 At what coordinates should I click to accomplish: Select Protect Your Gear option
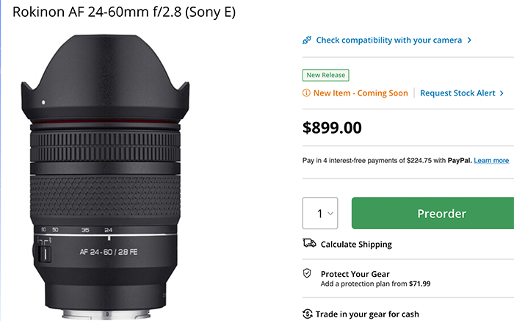coord(355,274)
